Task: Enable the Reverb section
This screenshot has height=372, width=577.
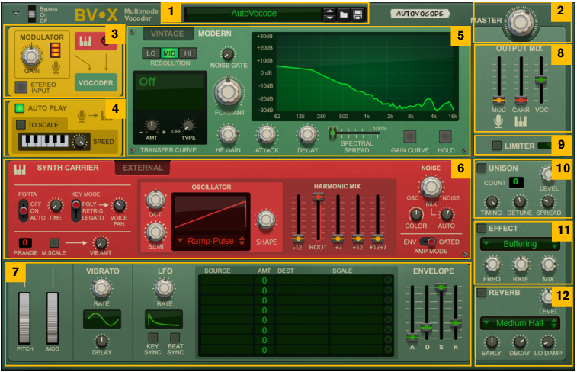Action: 481,293
